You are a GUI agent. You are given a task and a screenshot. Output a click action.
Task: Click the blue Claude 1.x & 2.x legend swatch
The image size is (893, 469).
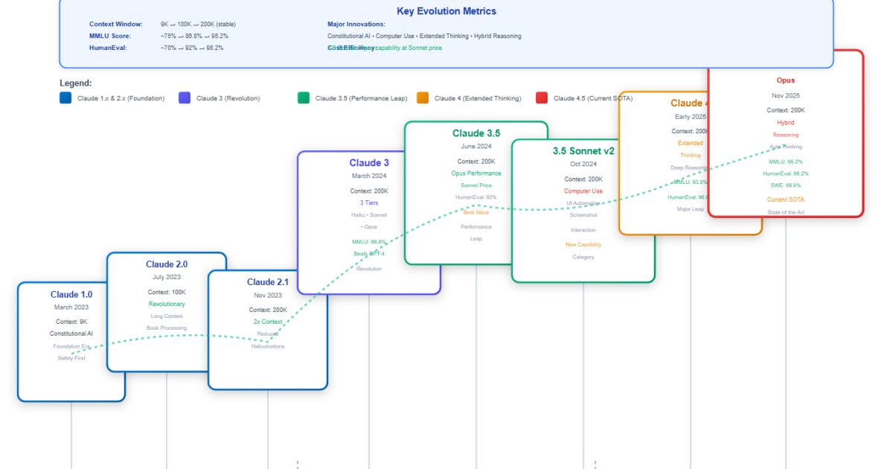click(x=65, y=98)
